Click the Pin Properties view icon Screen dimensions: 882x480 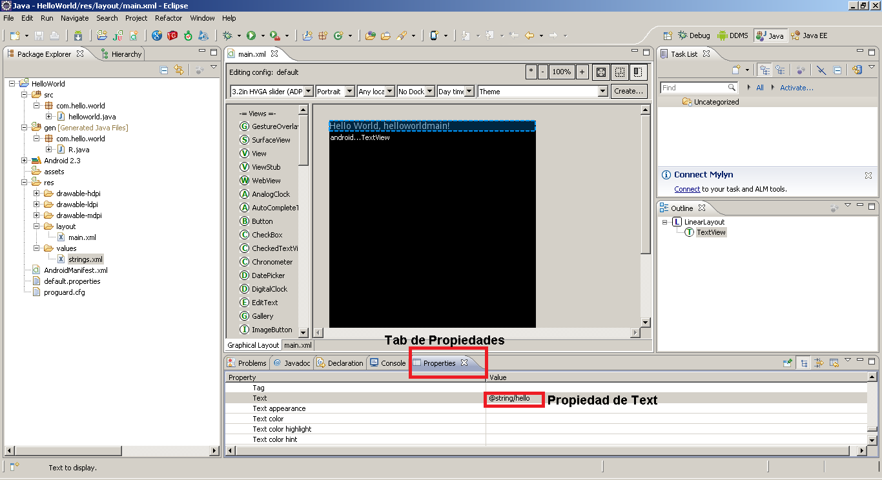[788, 363]
